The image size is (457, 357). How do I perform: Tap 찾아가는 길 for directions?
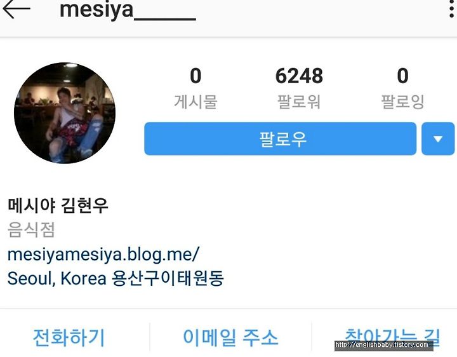392,338
